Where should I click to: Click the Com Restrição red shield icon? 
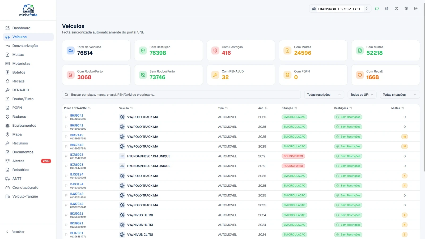tap(215, 50)
